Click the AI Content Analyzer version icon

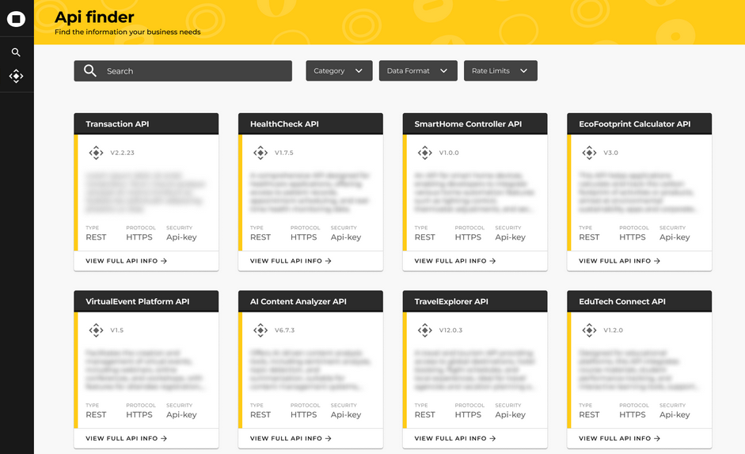click(x=260, y=330)
